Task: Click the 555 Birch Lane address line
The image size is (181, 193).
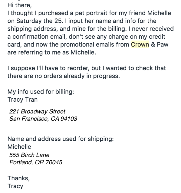Action: [29, 155]
